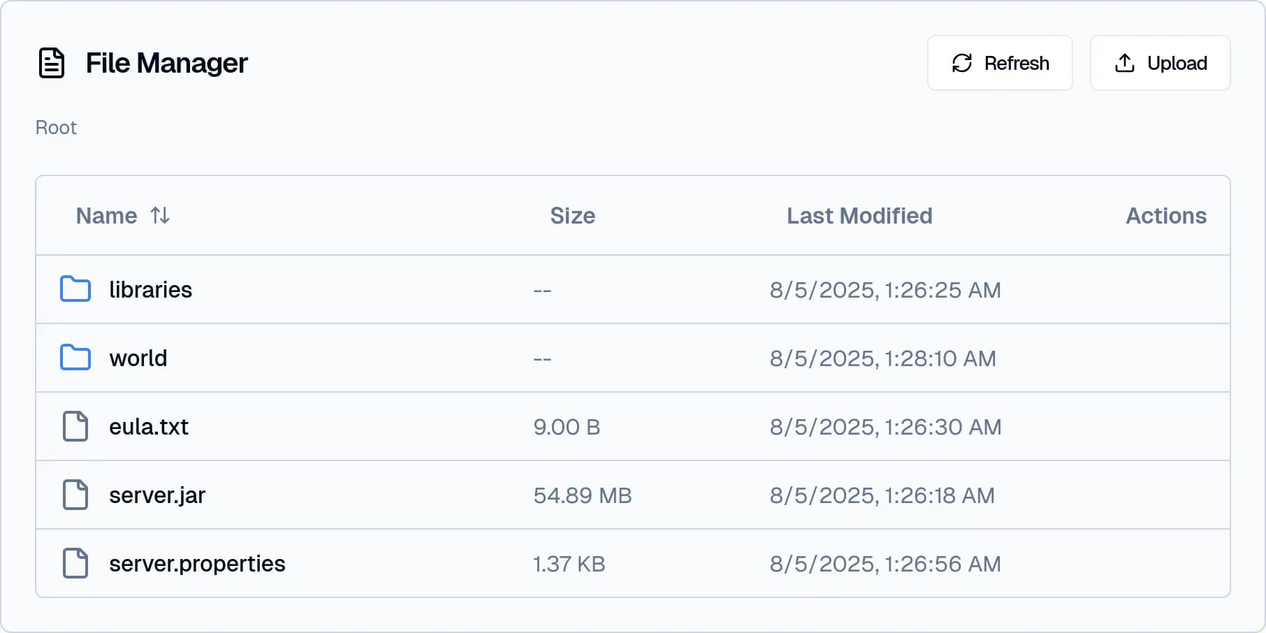This screenshot has height=633, width=1266.
Task: Open the world folder
Action: click(x=138, y=358)
